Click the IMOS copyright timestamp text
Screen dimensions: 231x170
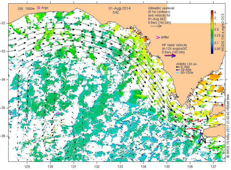click(x=228, y=126)
